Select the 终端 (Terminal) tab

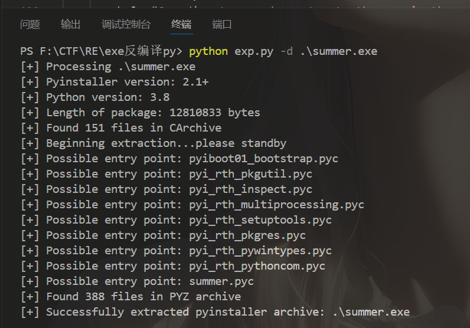point(181,25)
